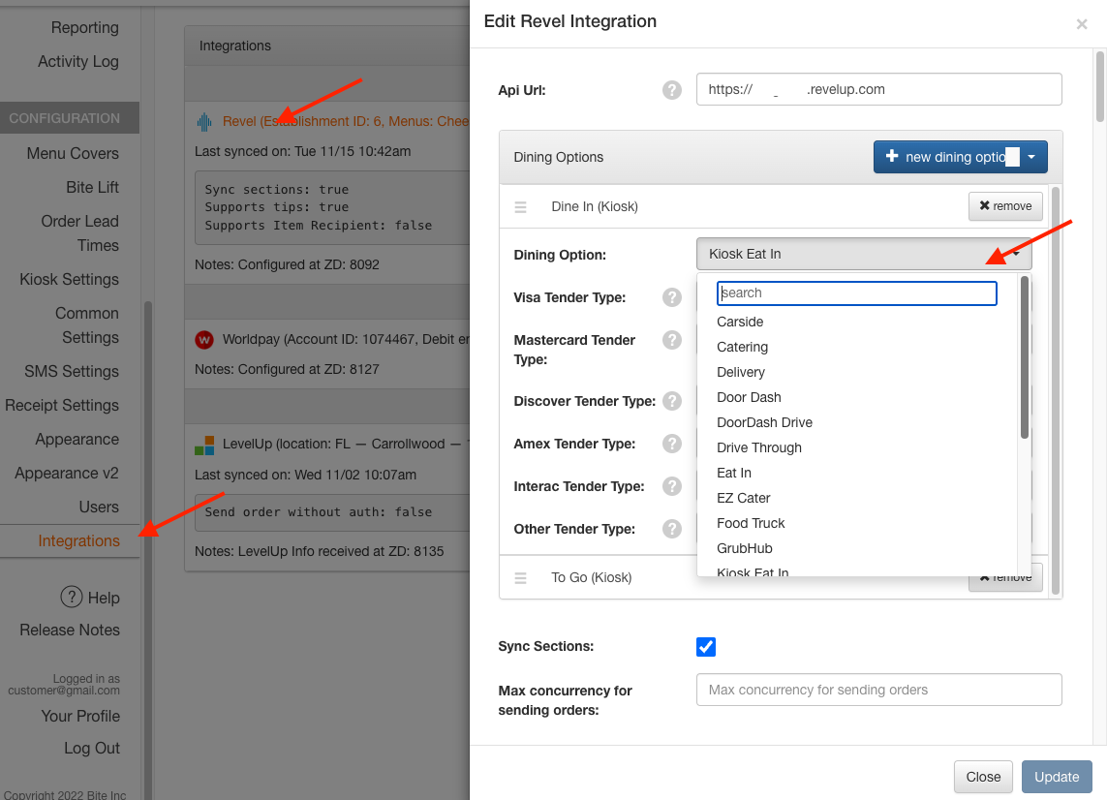The width and height of the screenshot is (1107, 800).
Task: Click the Close button in dialog footer
Action: (983, 777)
